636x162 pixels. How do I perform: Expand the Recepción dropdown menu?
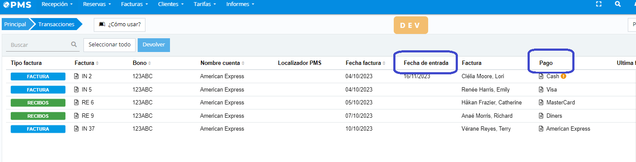57,4
